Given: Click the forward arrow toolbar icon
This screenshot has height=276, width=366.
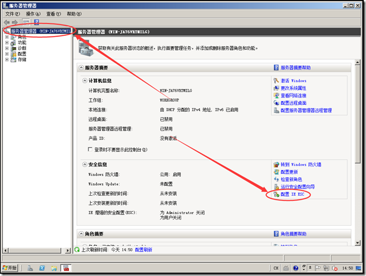Looking at the screenshot, I should (15, 22).
